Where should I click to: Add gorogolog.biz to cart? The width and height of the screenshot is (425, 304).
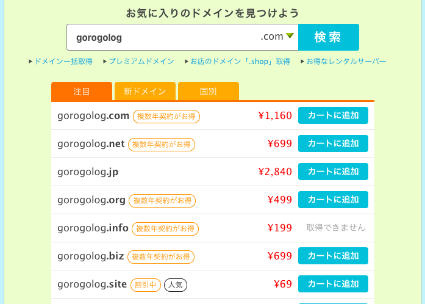coord(333,256)
